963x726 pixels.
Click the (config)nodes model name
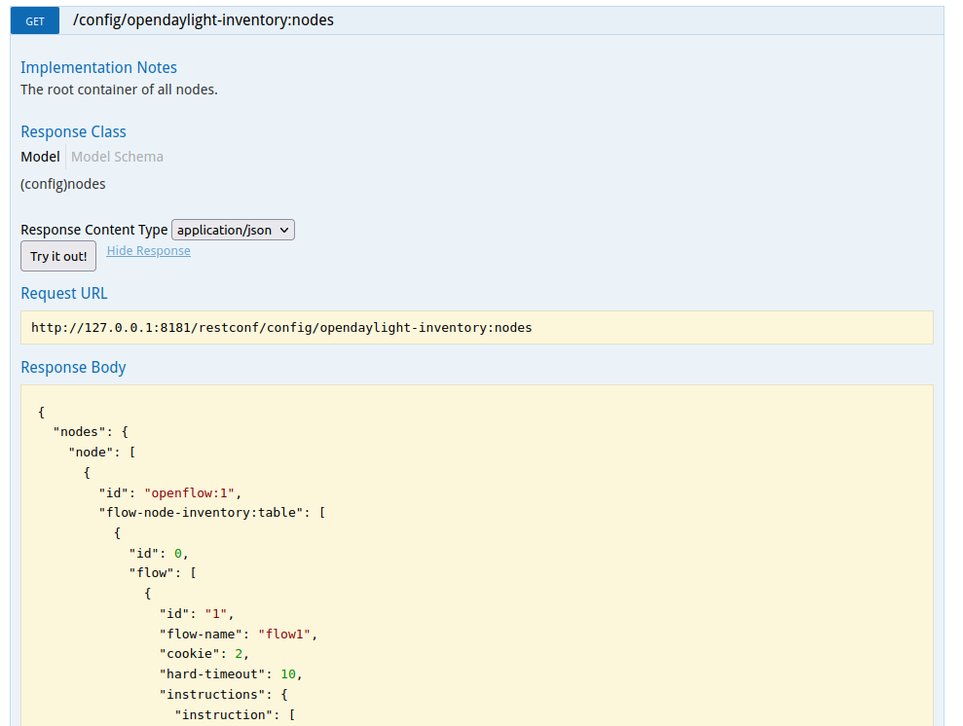(63, 184)
